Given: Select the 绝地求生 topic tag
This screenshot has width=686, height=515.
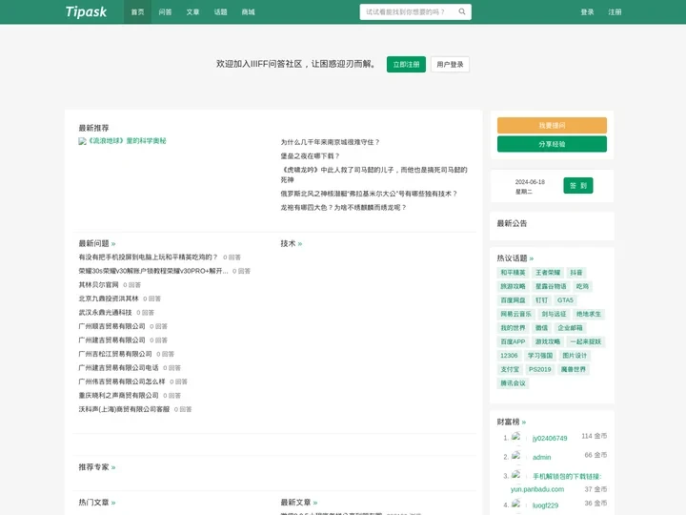Looking at the screenshot, I should pyautogui.click(x=589, y=314).
